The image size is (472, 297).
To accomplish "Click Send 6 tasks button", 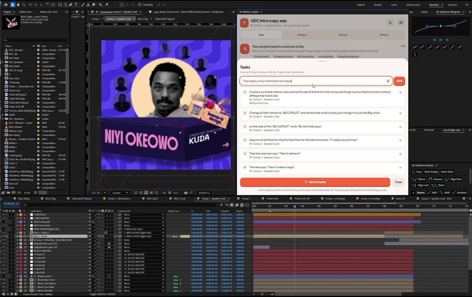I will [x=315, y=182].
